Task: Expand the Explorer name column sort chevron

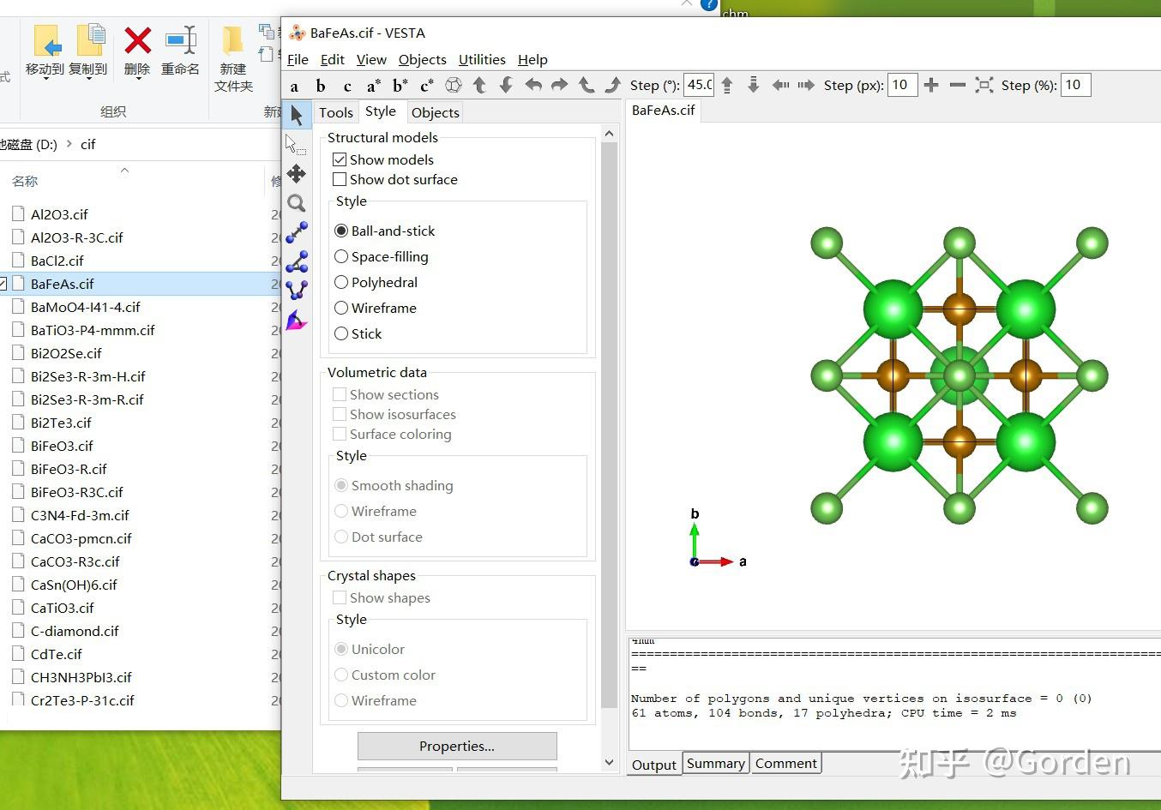Action: click(124, 170)
